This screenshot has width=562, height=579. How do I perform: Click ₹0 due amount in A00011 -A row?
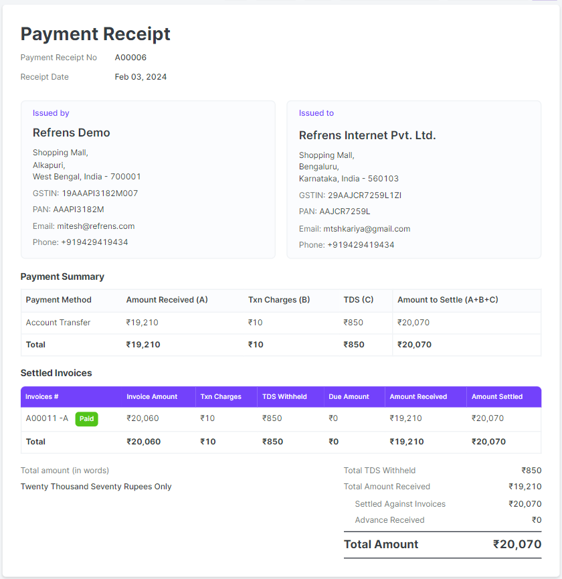tap(333, 418)
